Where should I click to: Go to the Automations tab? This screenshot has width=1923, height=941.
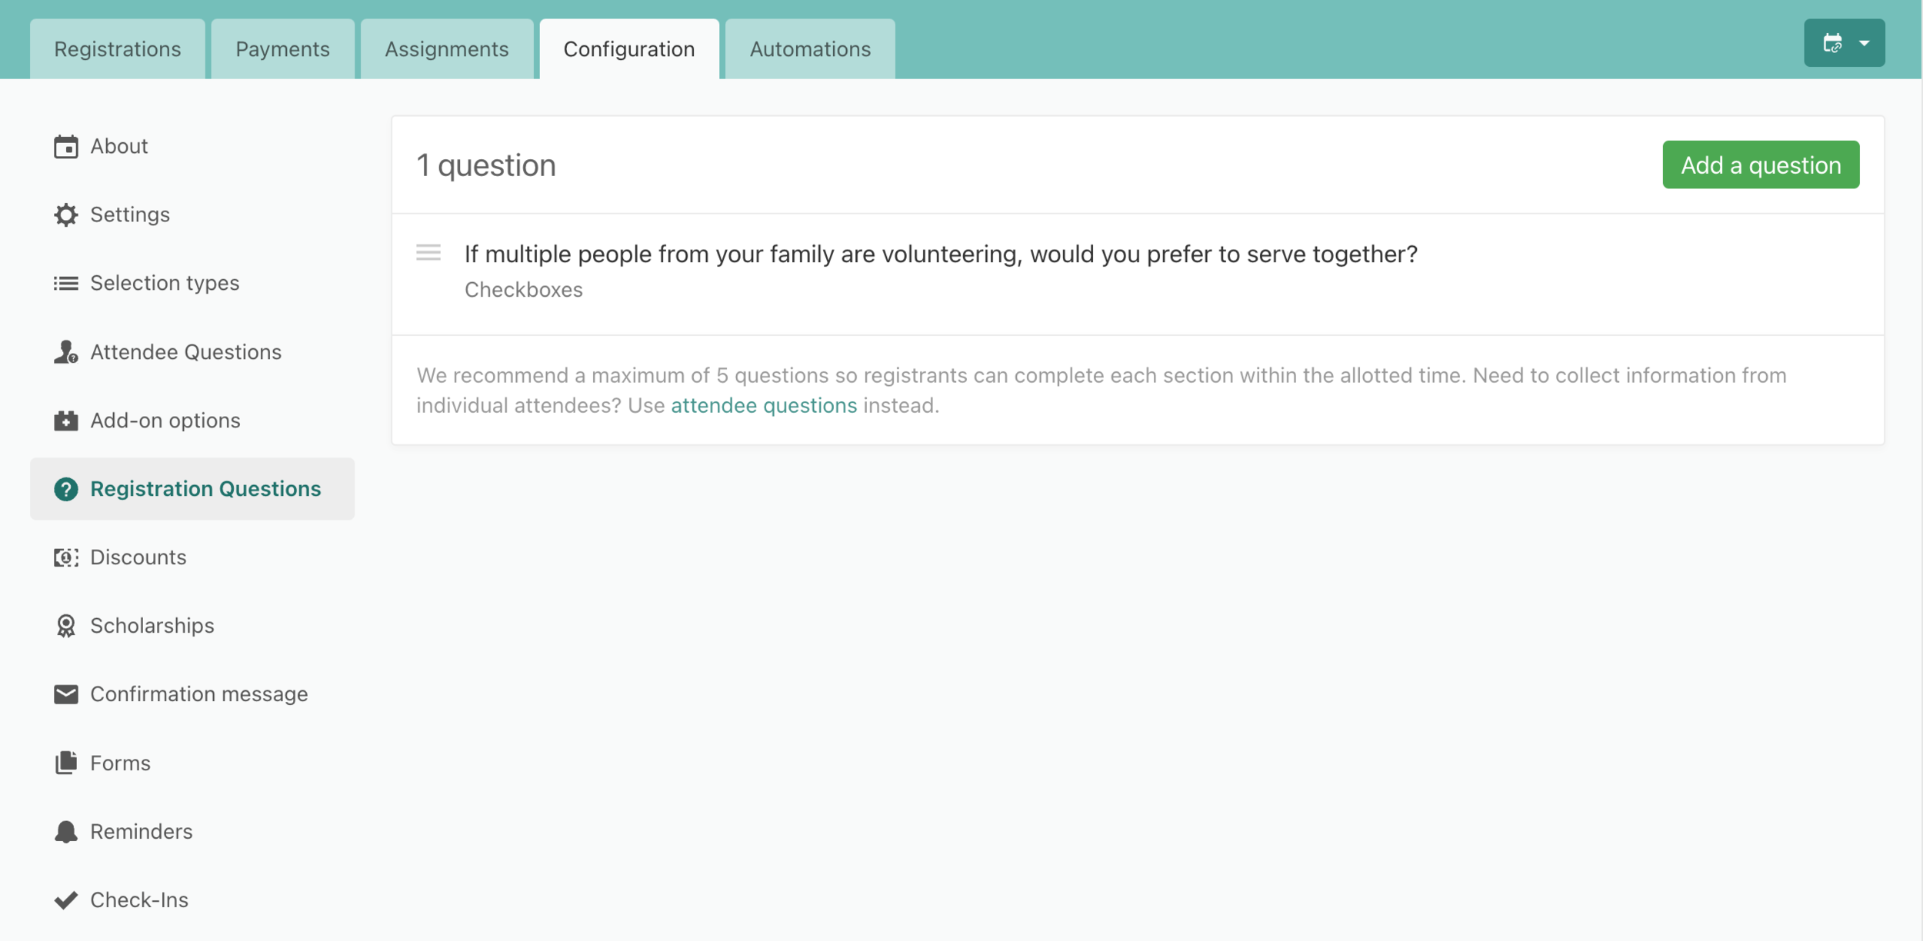click(x=810, y=49)
